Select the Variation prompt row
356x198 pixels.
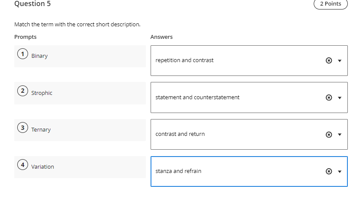80,167
